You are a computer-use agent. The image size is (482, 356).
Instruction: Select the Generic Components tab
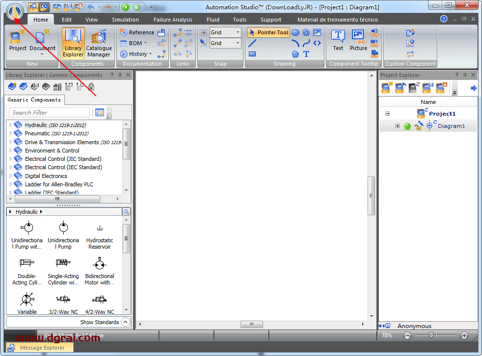[x=34, y=100]
